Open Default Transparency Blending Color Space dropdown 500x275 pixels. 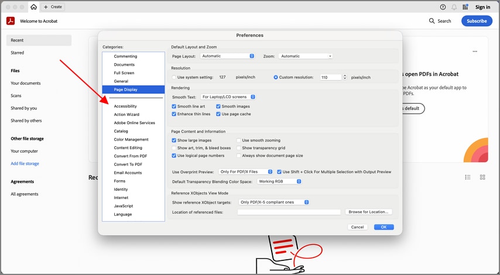coord(279,181)
